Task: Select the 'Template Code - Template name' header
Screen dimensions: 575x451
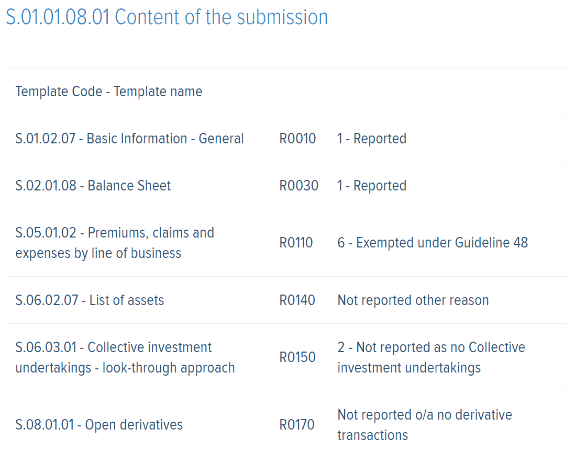Action: pos(109,92)
